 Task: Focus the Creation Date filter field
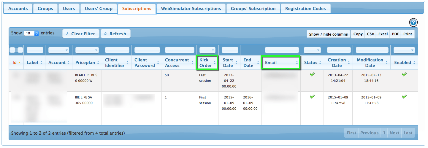(339, 50)
